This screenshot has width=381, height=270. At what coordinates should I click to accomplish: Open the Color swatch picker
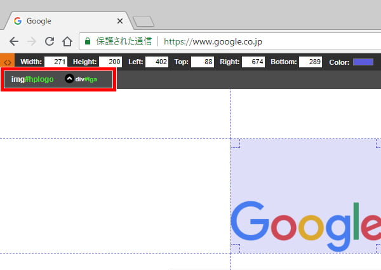point(363,62)
